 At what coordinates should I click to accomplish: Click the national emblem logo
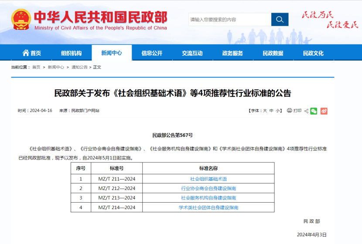[x=21, y=19]
